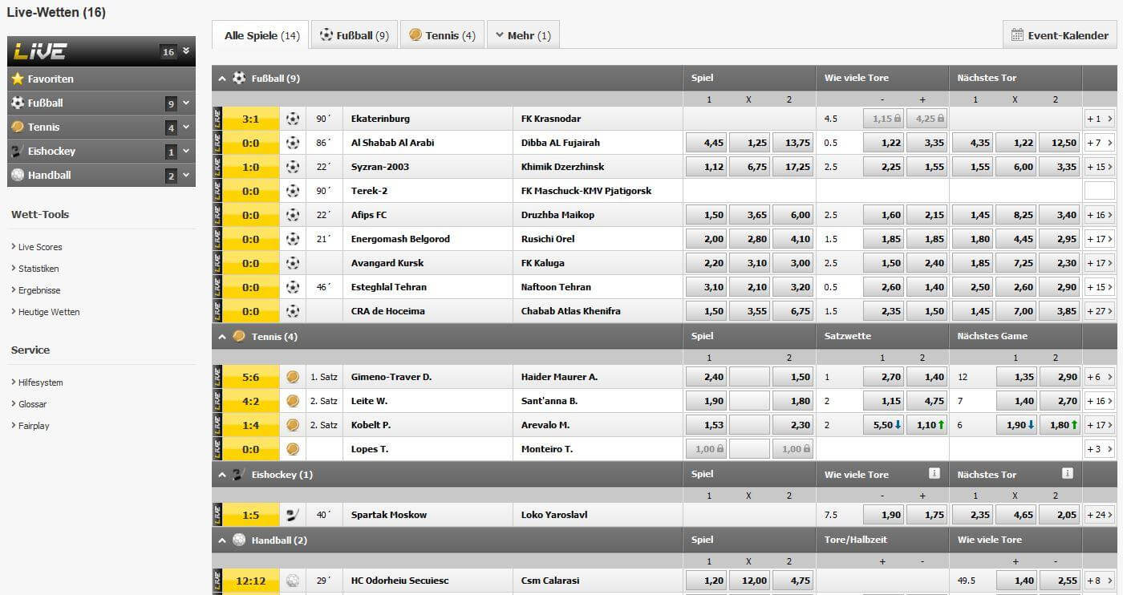The image size is (1123, 595).
Task: Click the soccer ball icon on Fußball tab
Action: click(326, 35)
